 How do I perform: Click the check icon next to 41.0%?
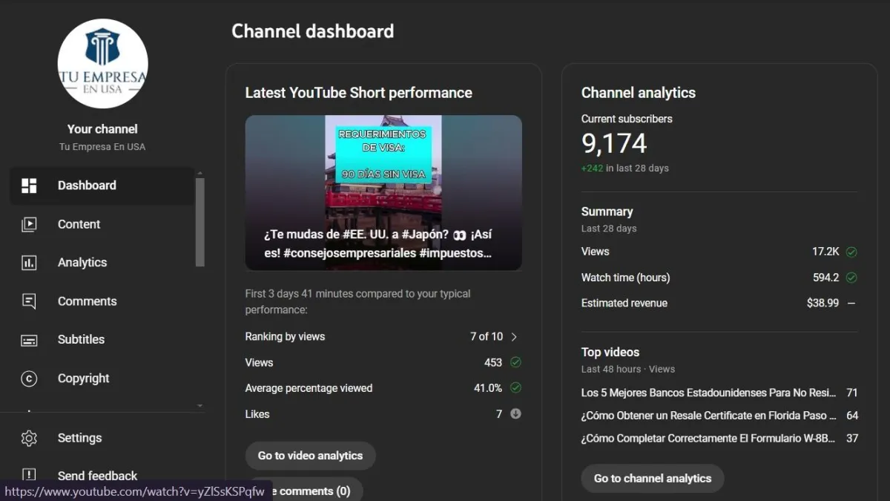pyautogui.click(x=515, y=387)
